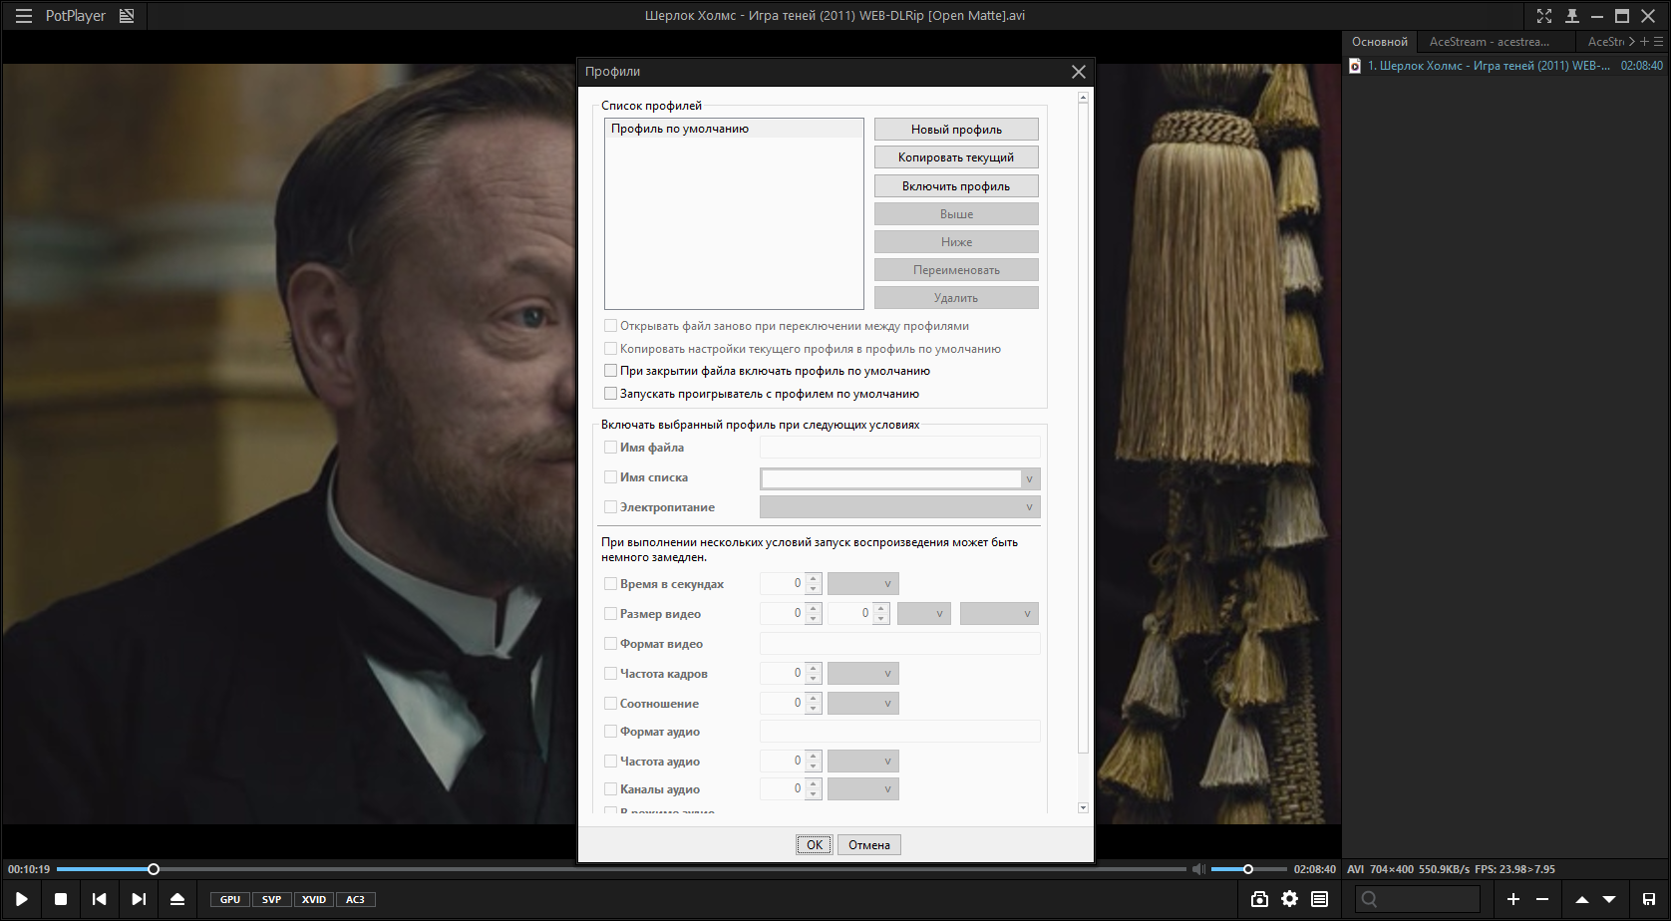Click the playback seek bar handle

(154, 869)
